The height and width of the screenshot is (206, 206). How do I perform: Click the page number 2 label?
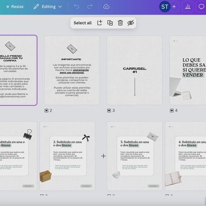pyautogui.click(x=51, y=110)
